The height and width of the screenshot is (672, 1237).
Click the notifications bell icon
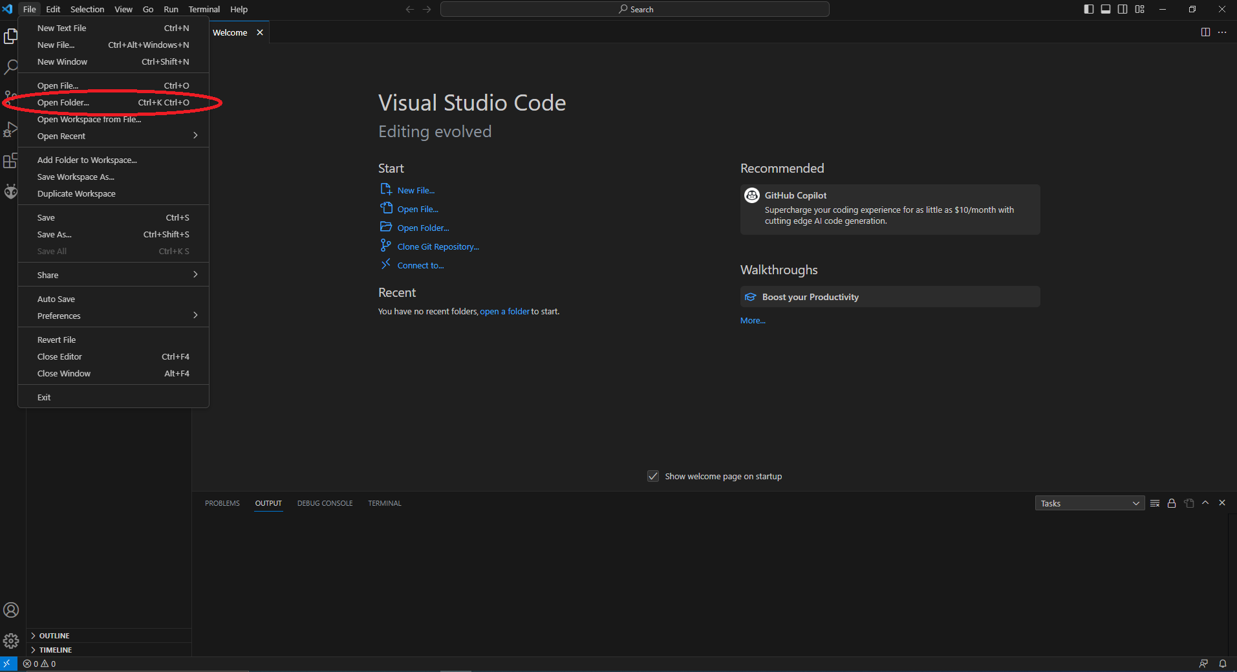(1223, 664)
